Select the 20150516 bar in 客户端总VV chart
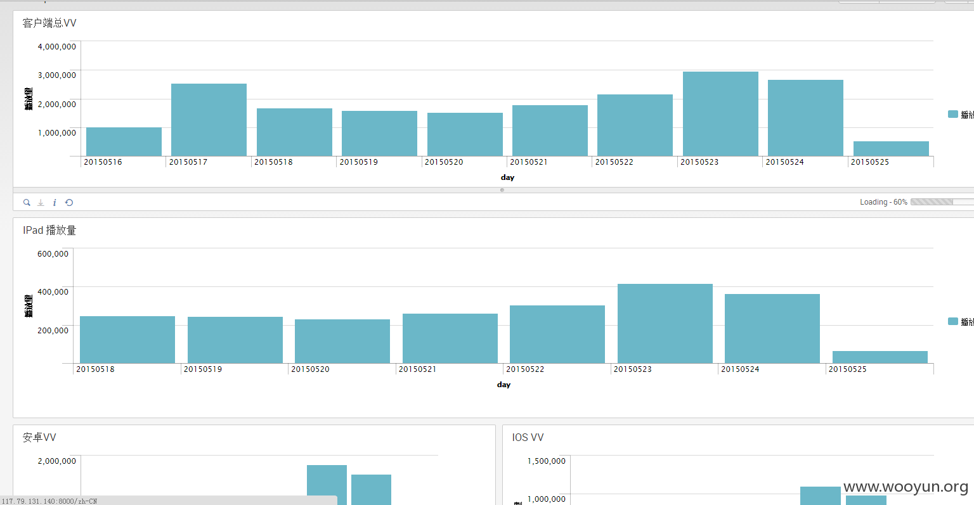Screen dimensions: 974x505 124,141
